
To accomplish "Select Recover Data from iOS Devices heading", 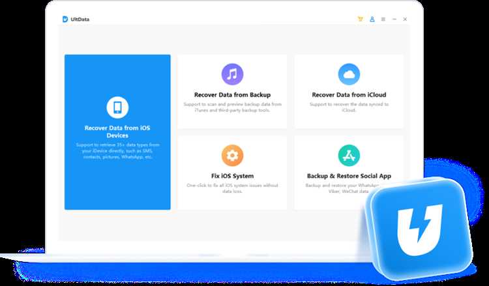I will click(117, 132).
